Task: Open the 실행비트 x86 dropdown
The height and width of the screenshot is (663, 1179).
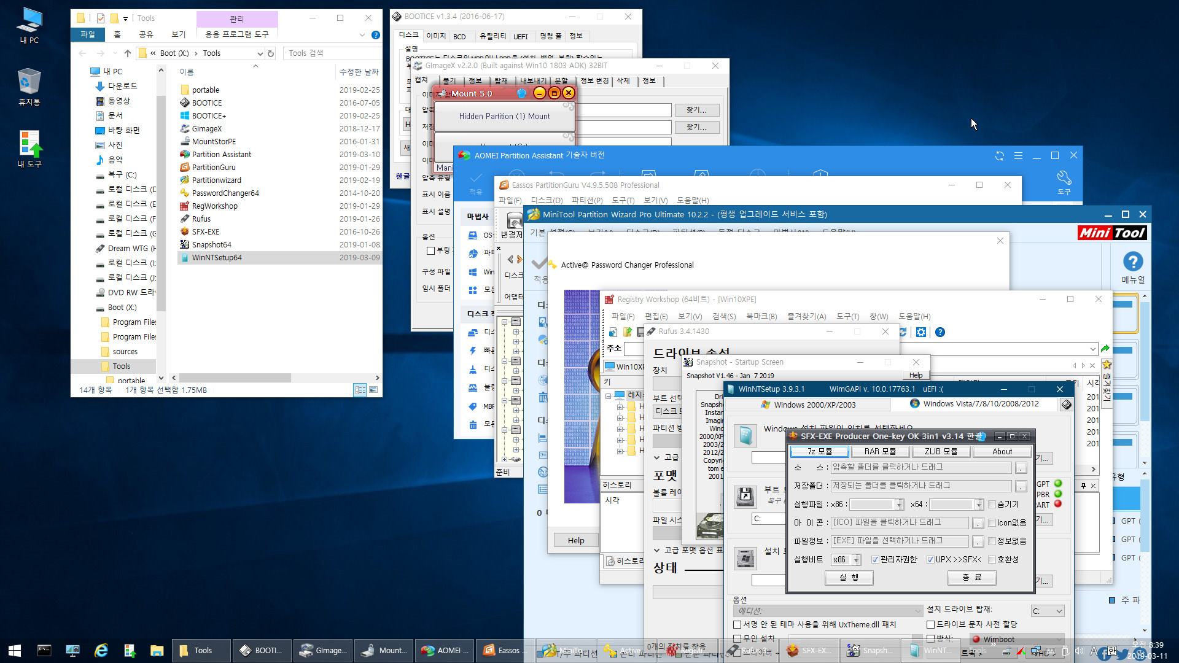Action: click(x=857, y=560)
